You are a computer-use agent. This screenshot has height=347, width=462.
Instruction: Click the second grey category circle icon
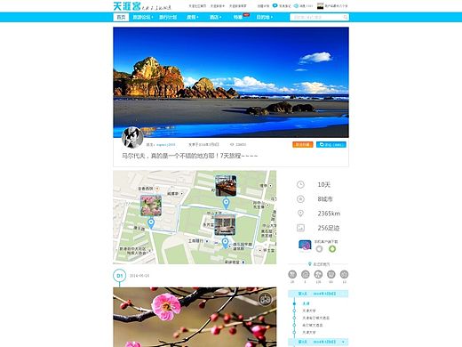(306, 274)
